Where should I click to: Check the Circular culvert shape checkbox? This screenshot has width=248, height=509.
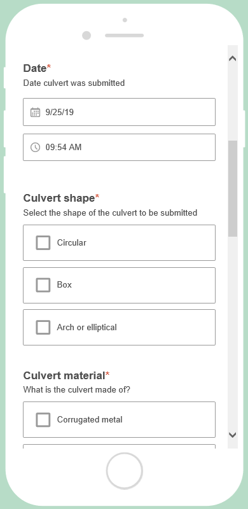click(43, 243)
